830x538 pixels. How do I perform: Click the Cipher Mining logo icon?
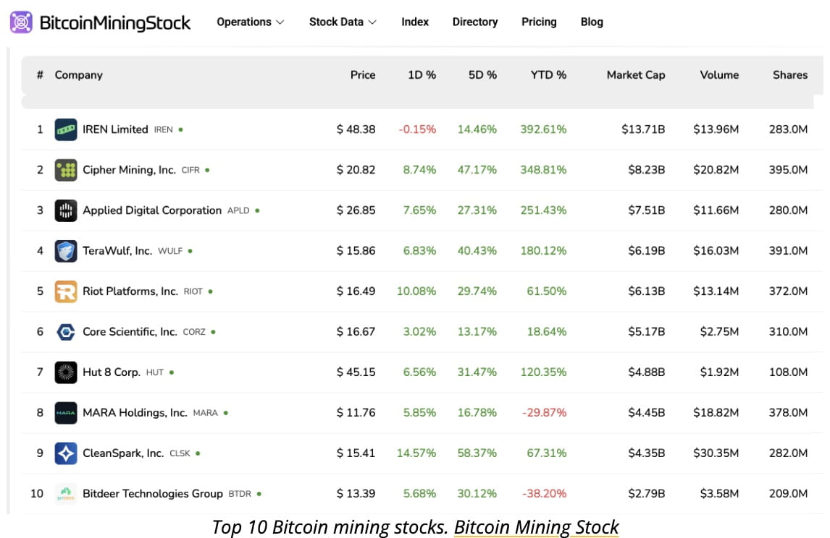click(x=66, y=170)
